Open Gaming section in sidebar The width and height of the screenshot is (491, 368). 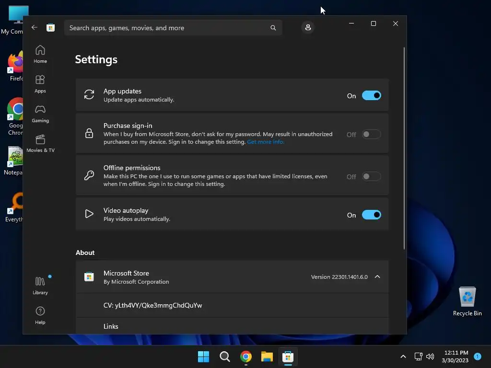(40, 114)
